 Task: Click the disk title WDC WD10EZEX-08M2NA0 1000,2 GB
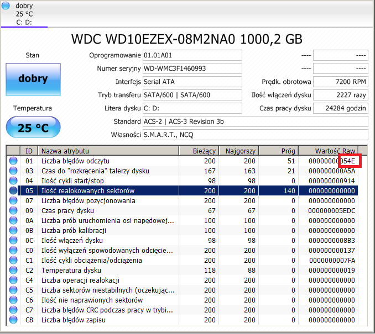click(x=187, y=39)
